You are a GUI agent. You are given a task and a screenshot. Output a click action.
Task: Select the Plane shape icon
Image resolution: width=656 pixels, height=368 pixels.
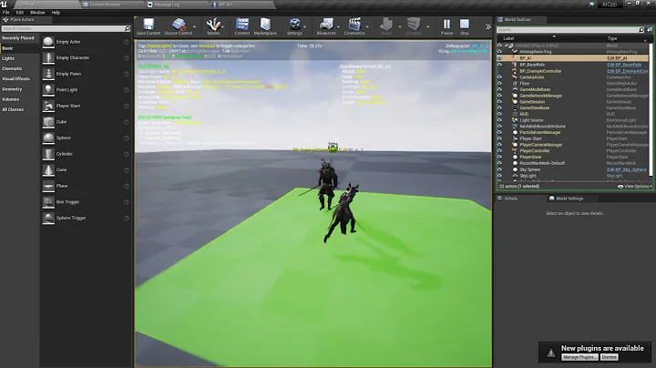tap(48, 186)
